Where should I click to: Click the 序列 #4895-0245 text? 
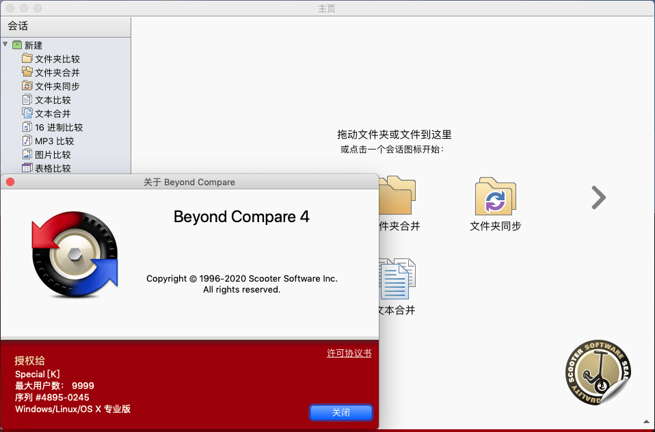(x=52, y=397)
